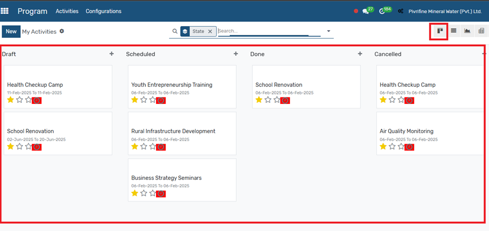Open the chat messages icon with badge 27
Viewport: 489px width, 231px height.
point(366,11)
